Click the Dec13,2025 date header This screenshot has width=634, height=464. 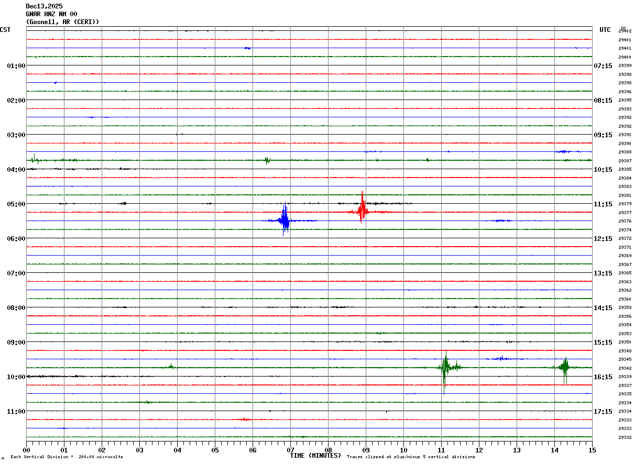(44, 6)
